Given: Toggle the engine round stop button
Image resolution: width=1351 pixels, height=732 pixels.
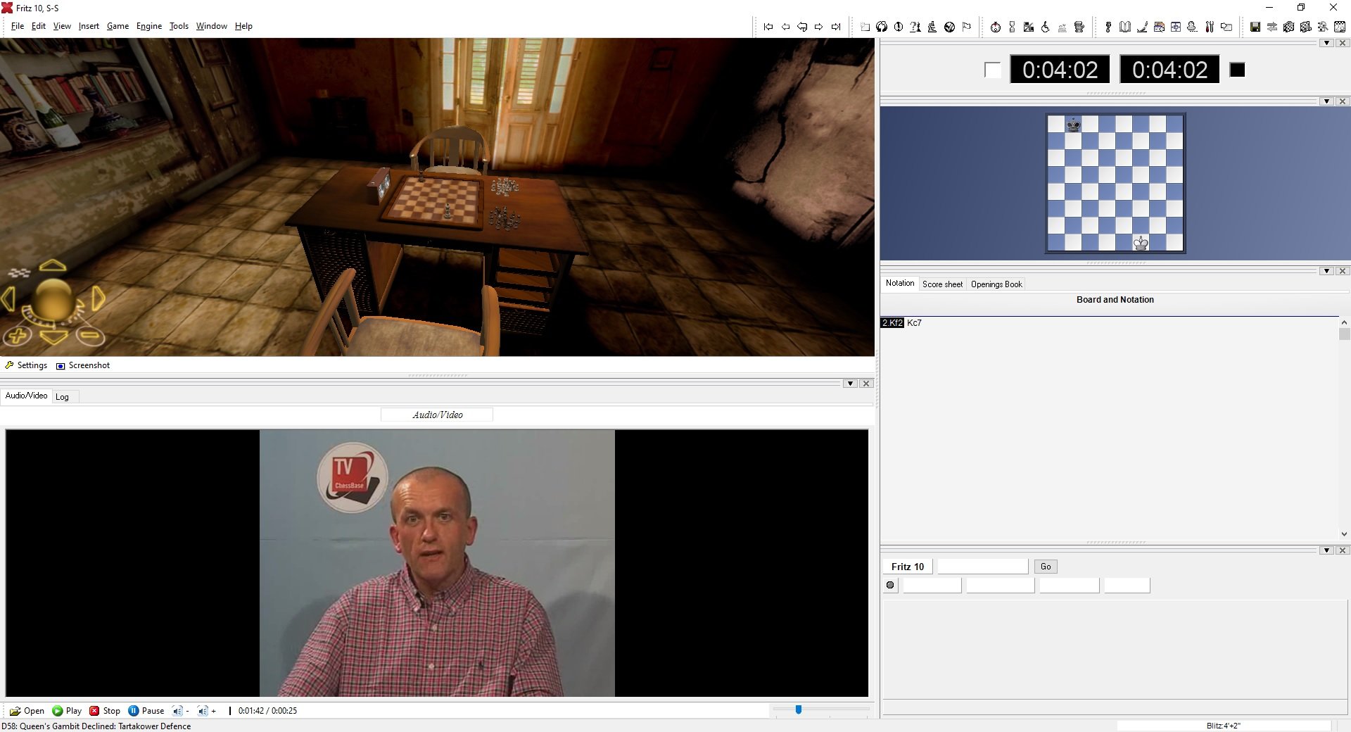Looking at the screenshot, I should click(x=890, y=585).
